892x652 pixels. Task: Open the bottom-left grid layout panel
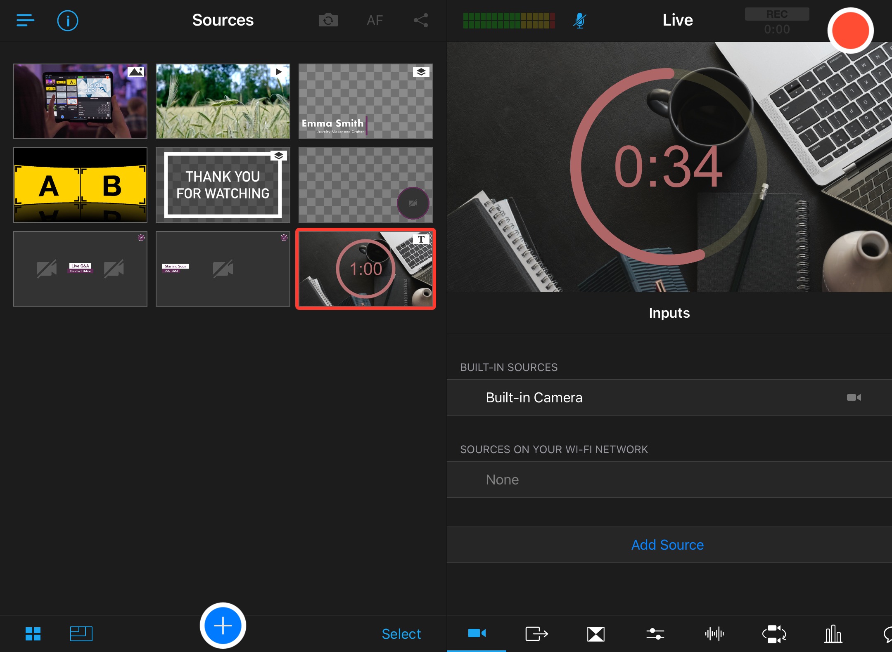pos(33,633)
